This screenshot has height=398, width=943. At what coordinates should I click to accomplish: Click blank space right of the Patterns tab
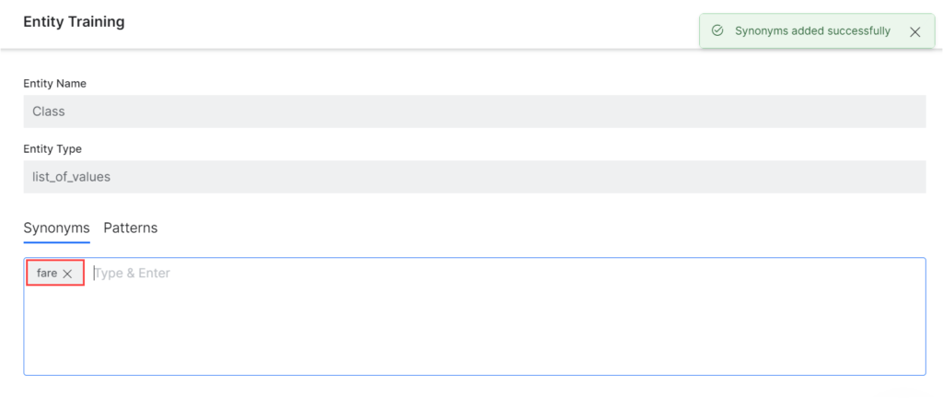click(x=460, y=228)
